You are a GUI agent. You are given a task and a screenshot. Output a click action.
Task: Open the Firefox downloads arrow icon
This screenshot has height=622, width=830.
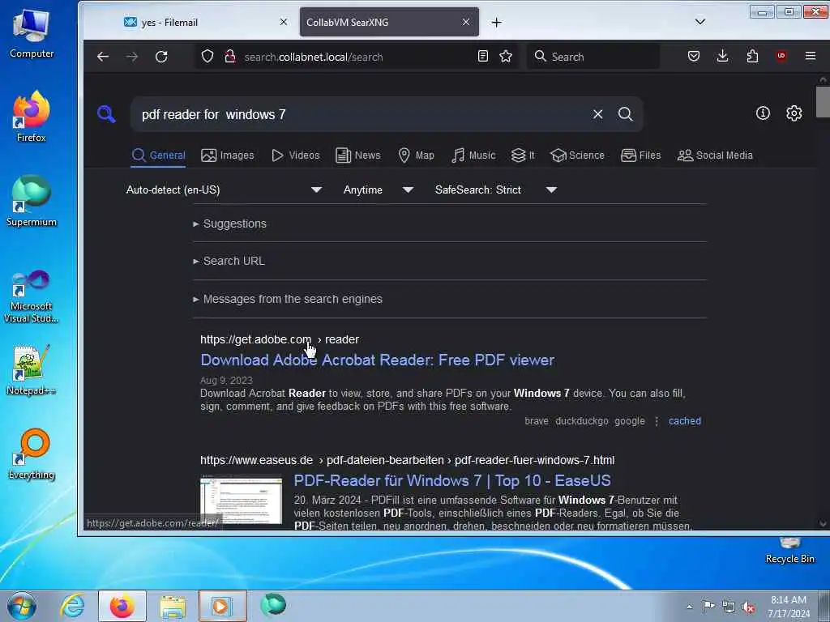[x=722, y=56]
